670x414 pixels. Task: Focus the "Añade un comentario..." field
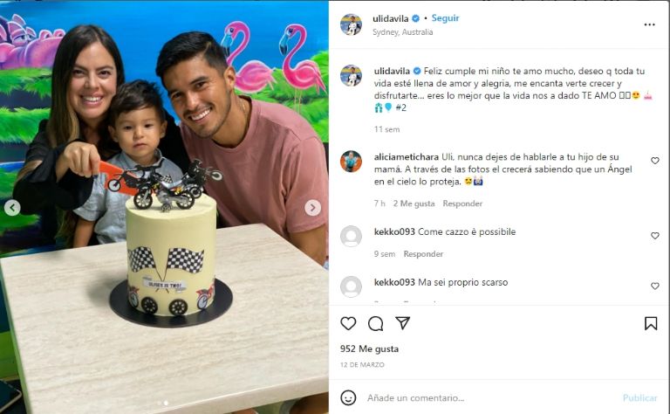coord(491,398)
